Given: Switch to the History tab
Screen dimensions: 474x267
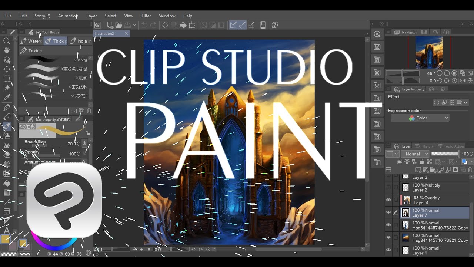Looking at the screenshot, I should (424, 146).
